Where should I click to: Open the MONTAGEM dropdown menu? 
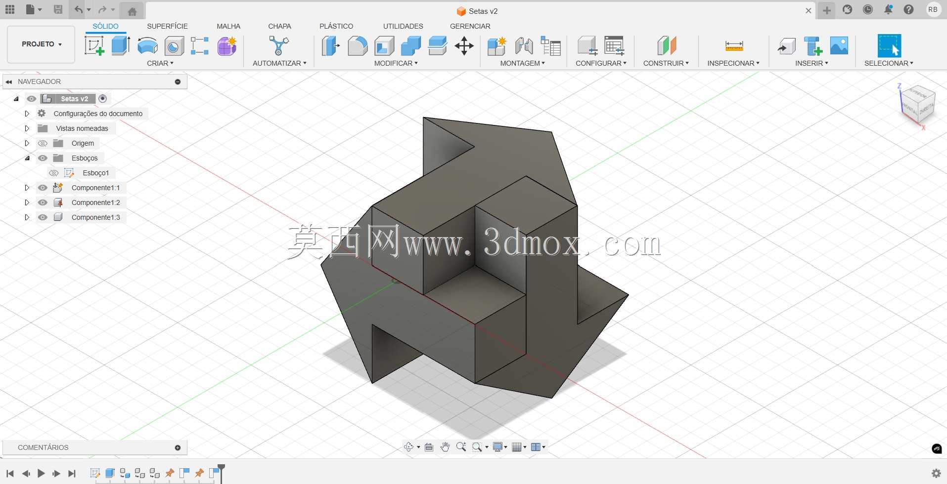[522, 63]
